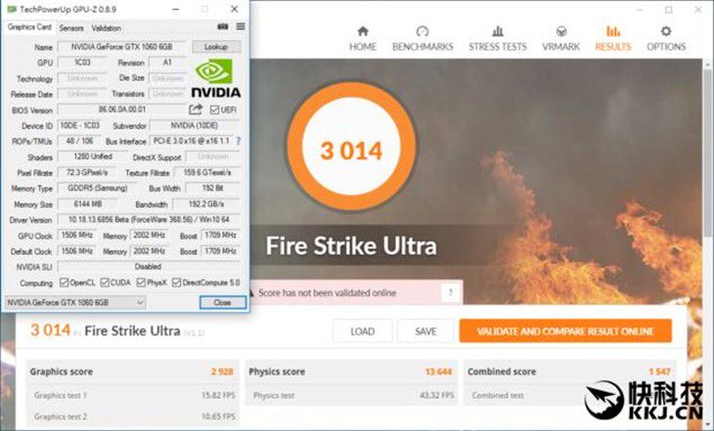Image resolution: width=714 pixels, height=431 pixels.
Task: Click the Memory Size 6144 MB field
Action: 88,204
